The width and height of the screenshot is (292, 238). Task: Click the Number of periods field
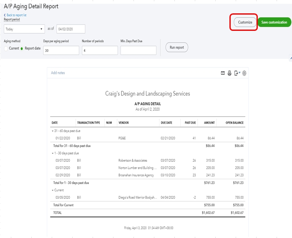[x=99, y=50]
